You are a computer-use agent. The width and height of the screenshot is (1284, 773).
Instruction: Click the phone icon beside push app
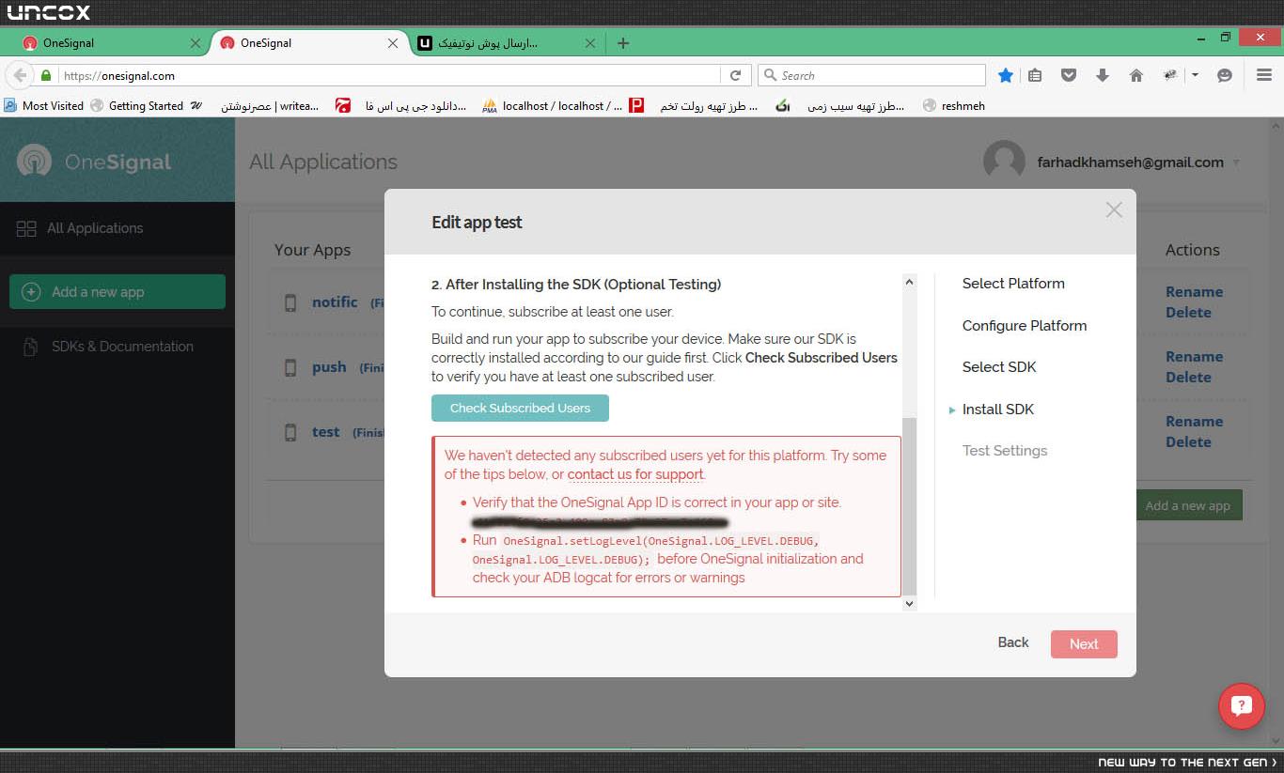(290, 367)
